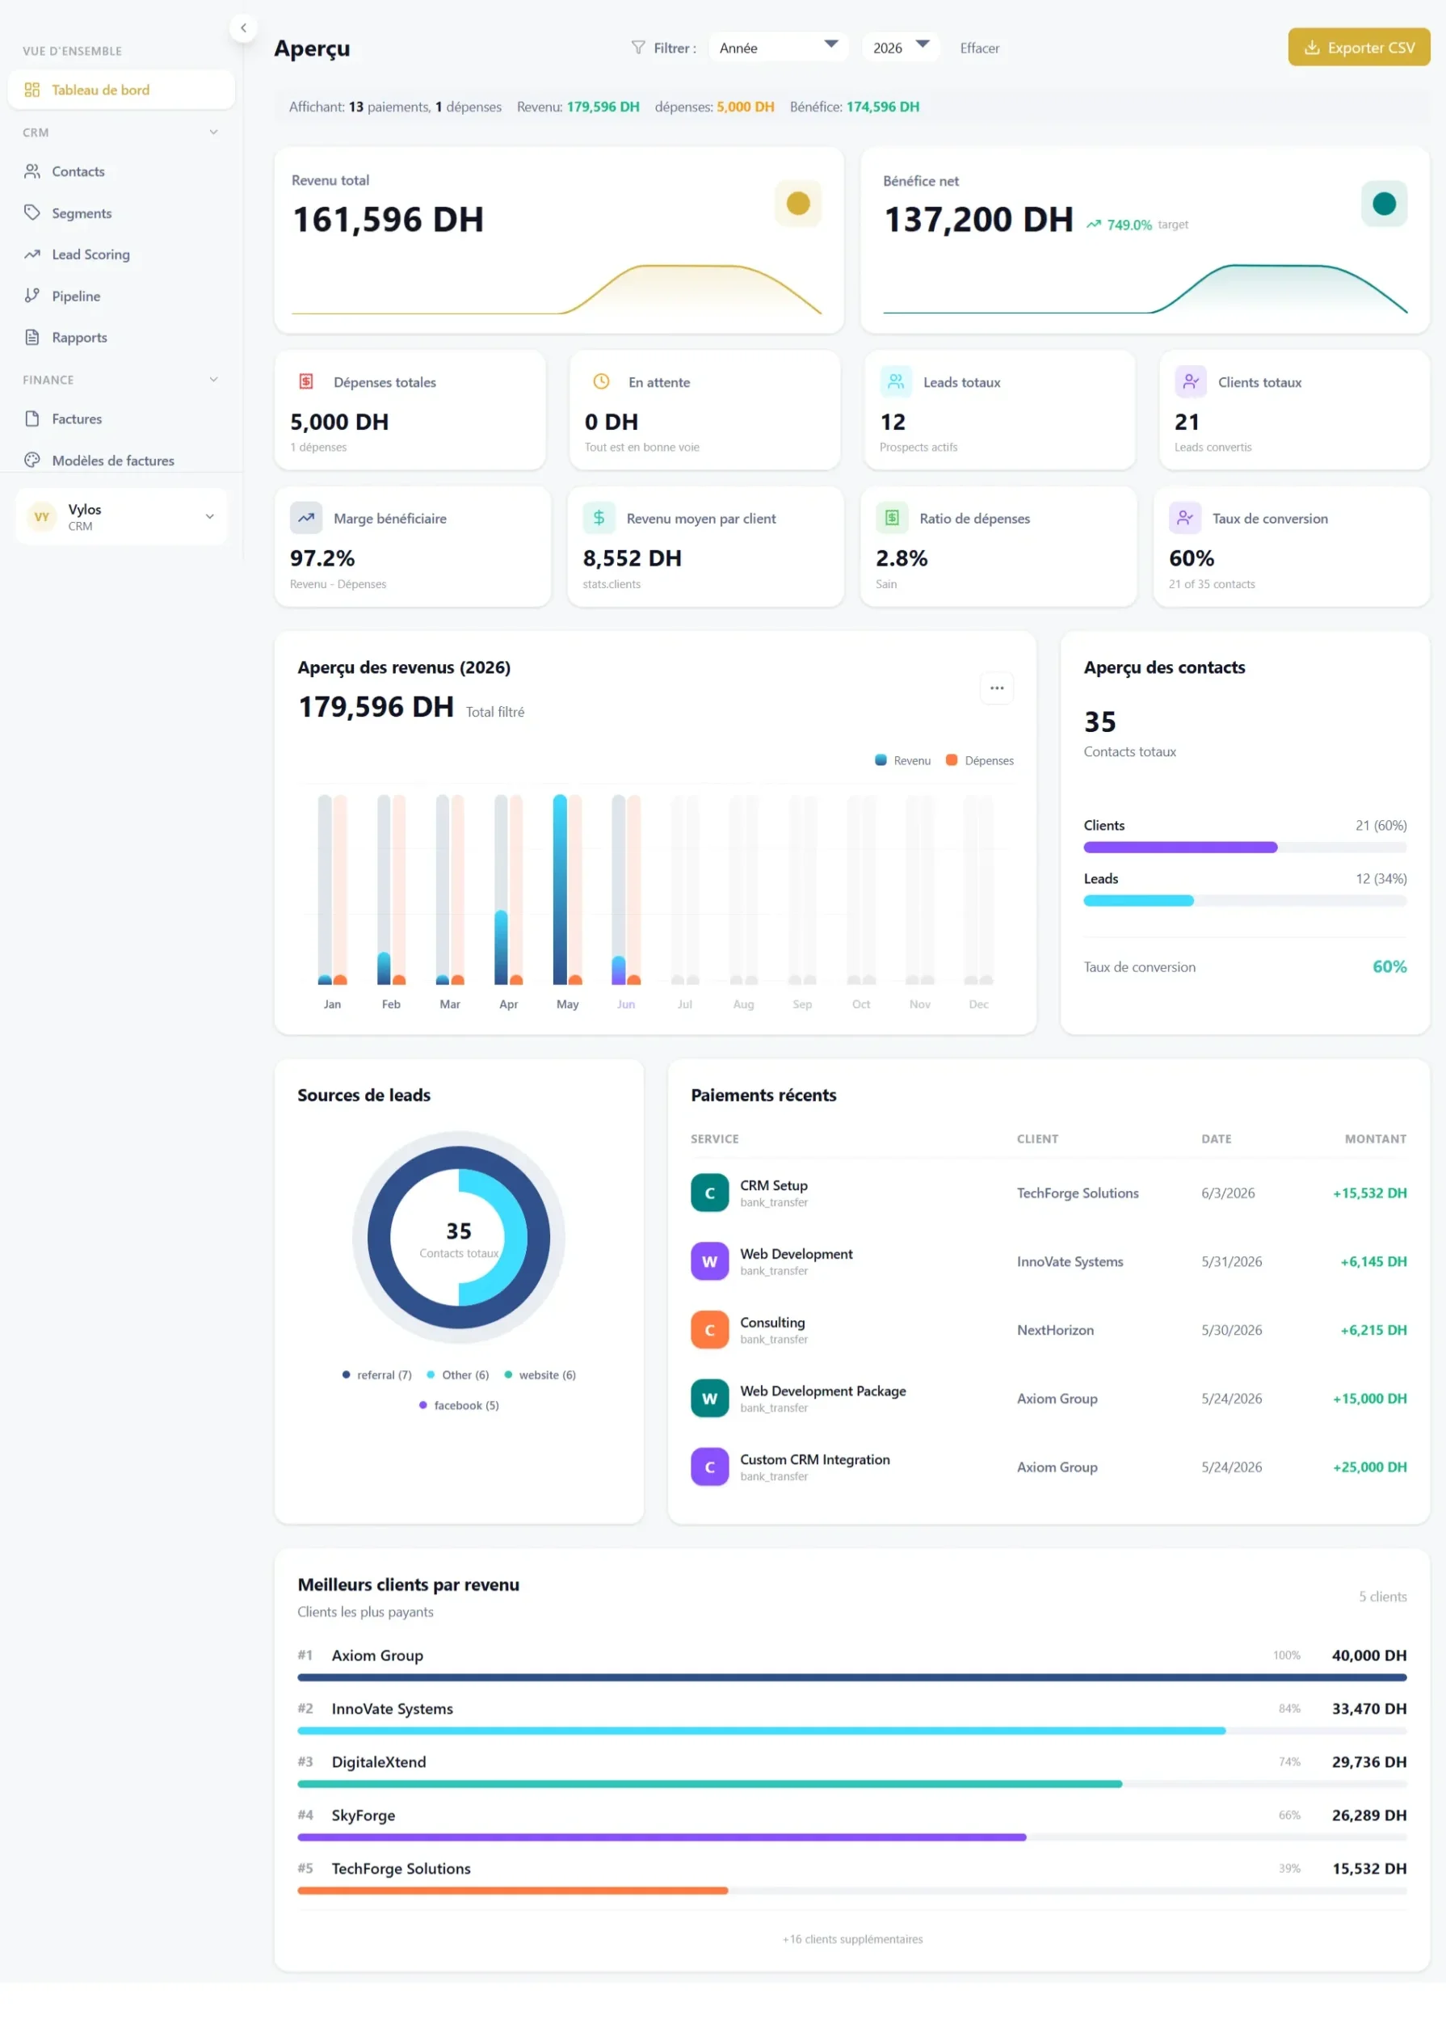Click the Pipeline branch icon
This screenshot has height=2028, width=1446.
(32, 296)
